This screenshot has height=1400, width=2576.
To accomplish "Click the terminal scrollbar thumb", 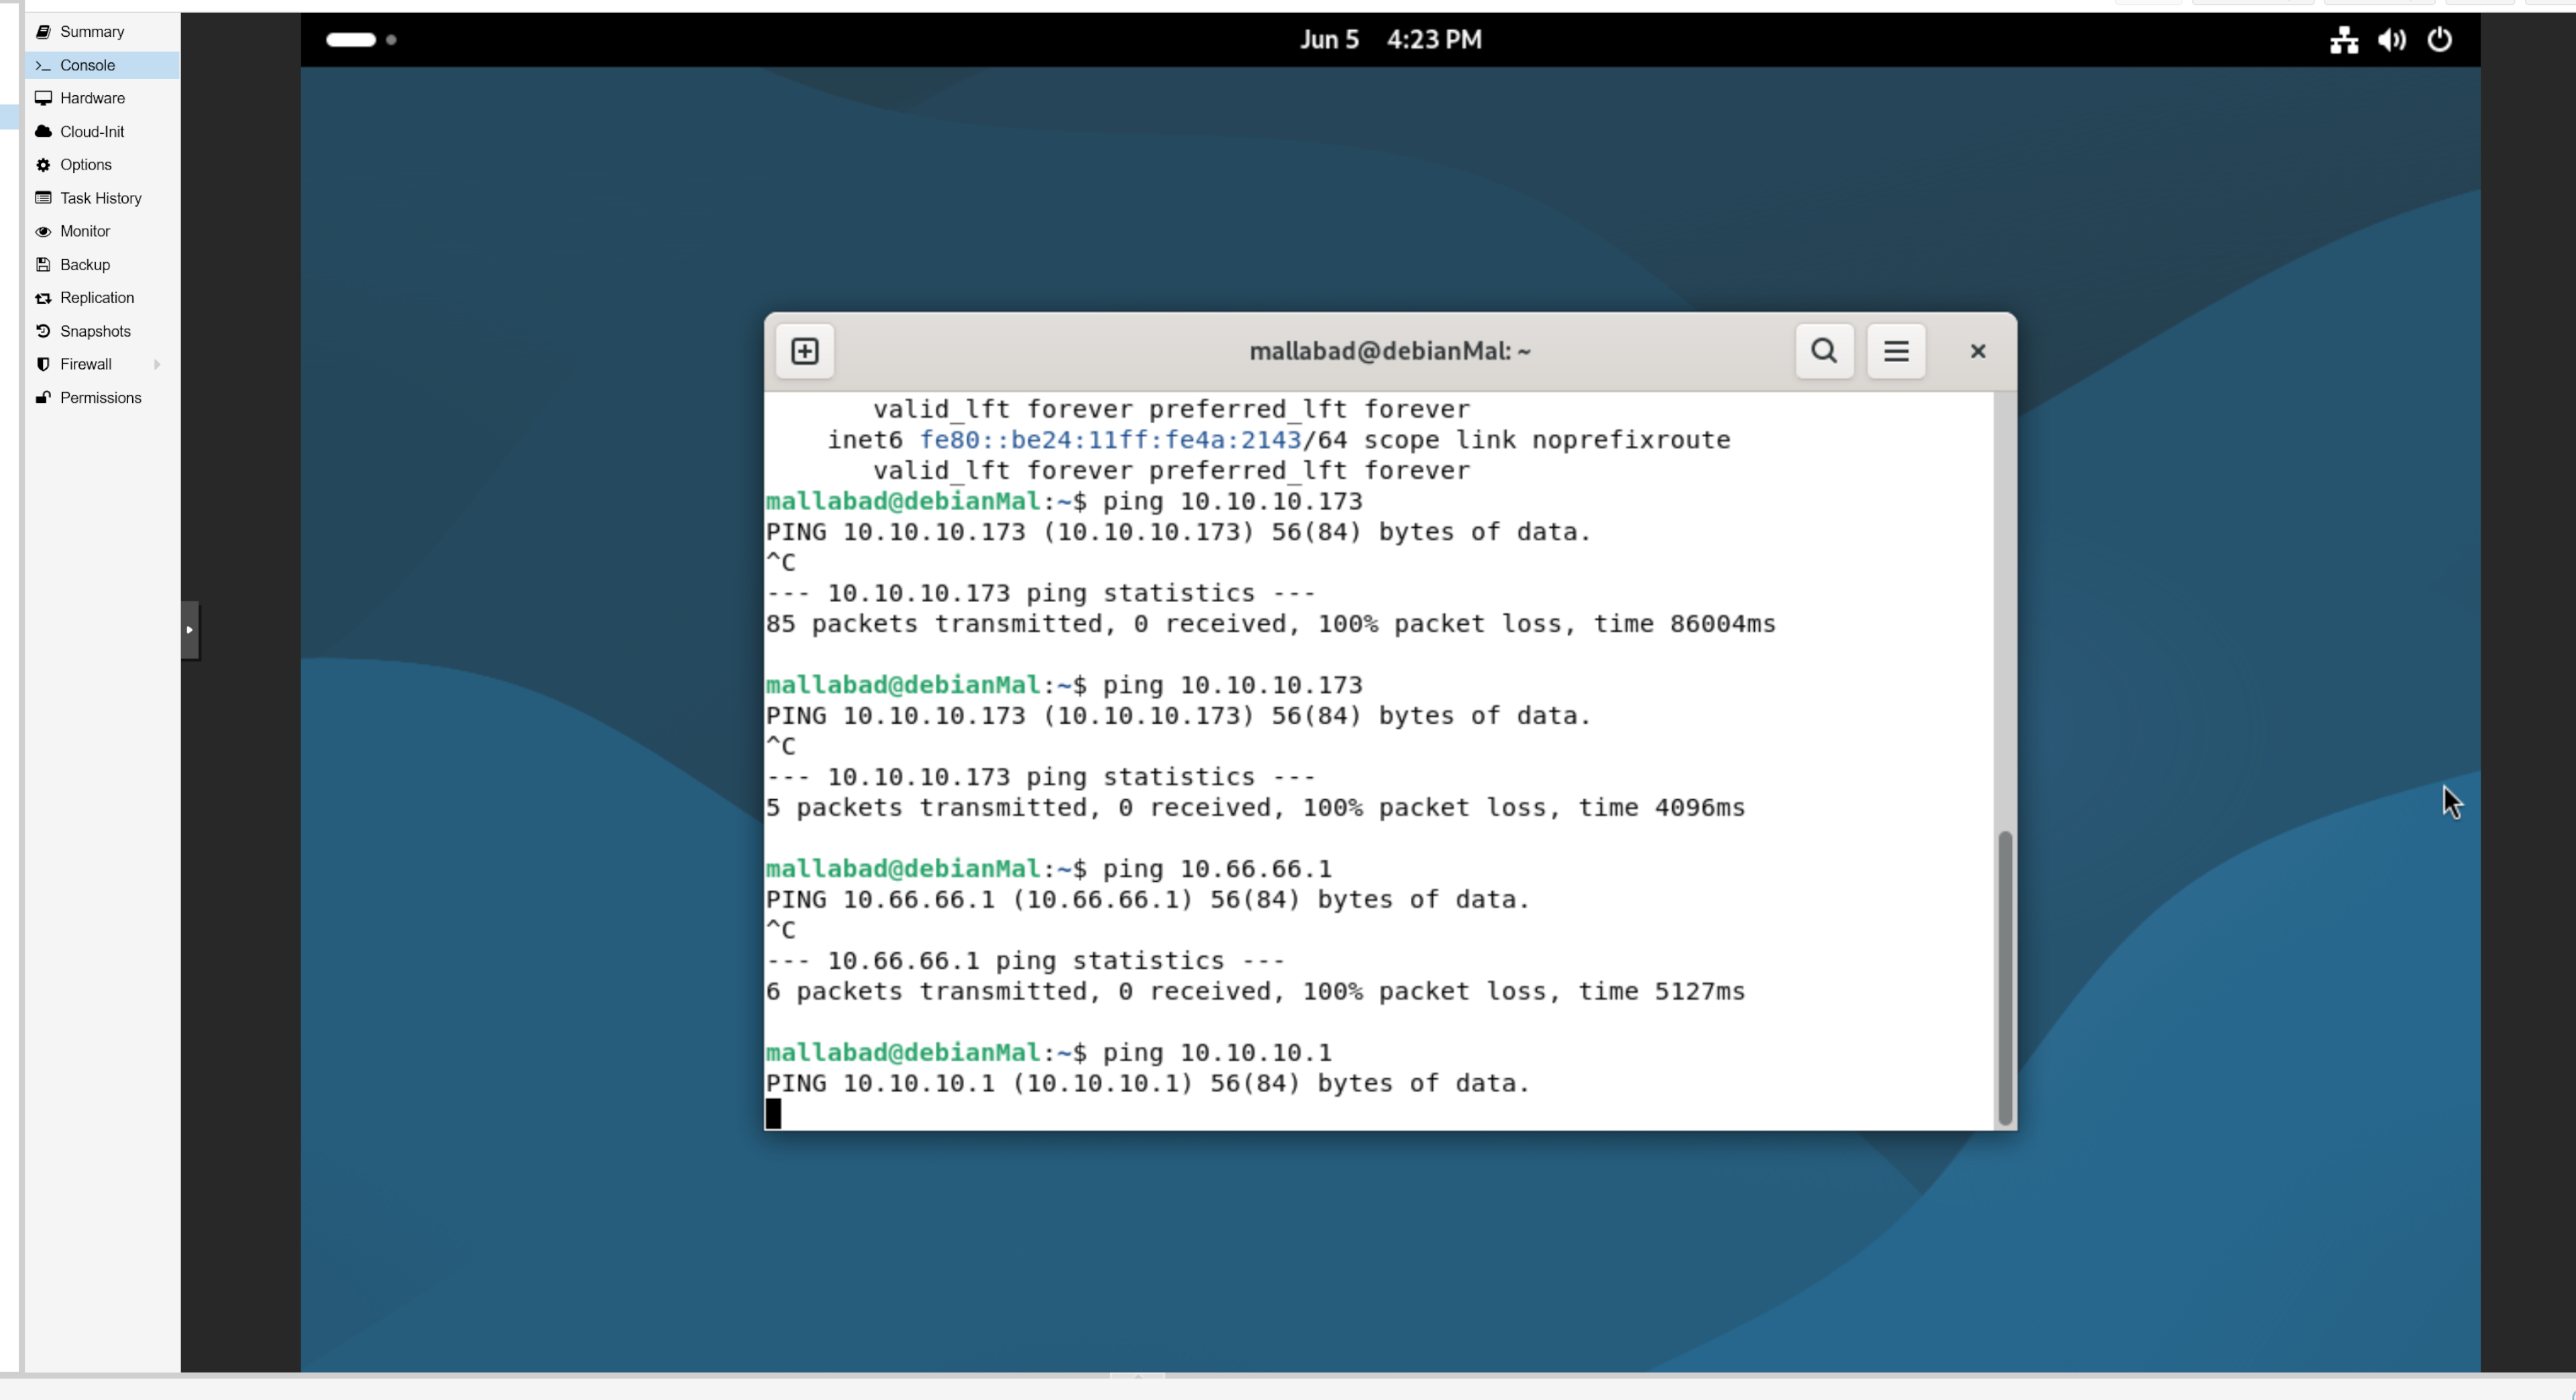I will 2004,978.
